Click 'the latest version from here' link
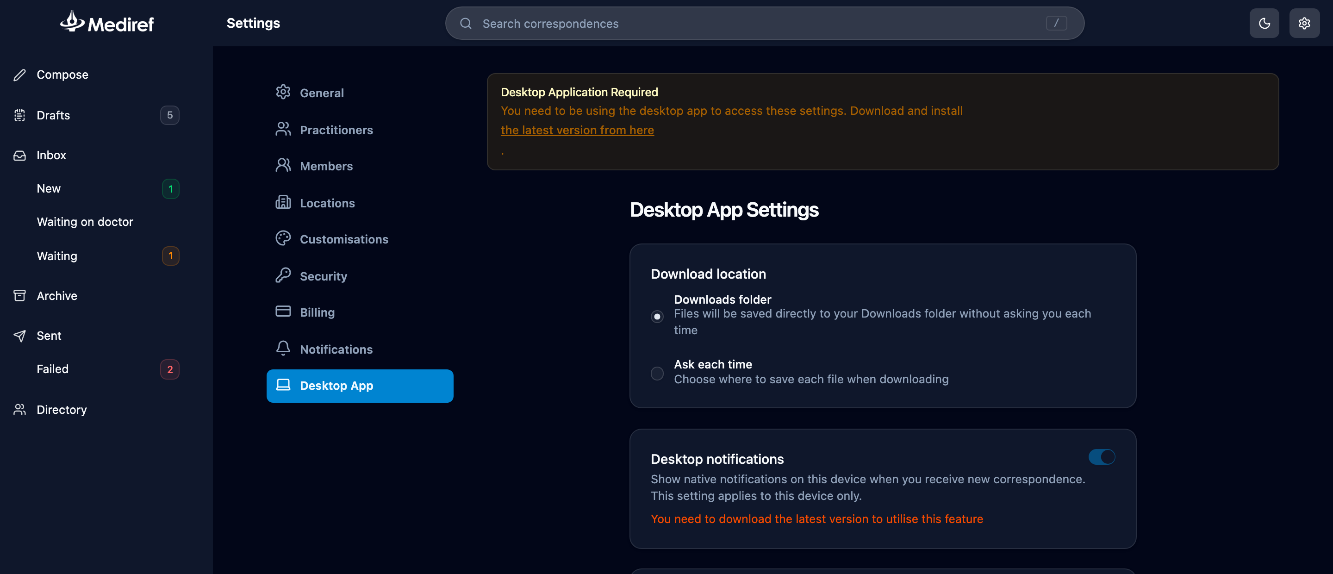1333x574 pixels. [577, 130]
